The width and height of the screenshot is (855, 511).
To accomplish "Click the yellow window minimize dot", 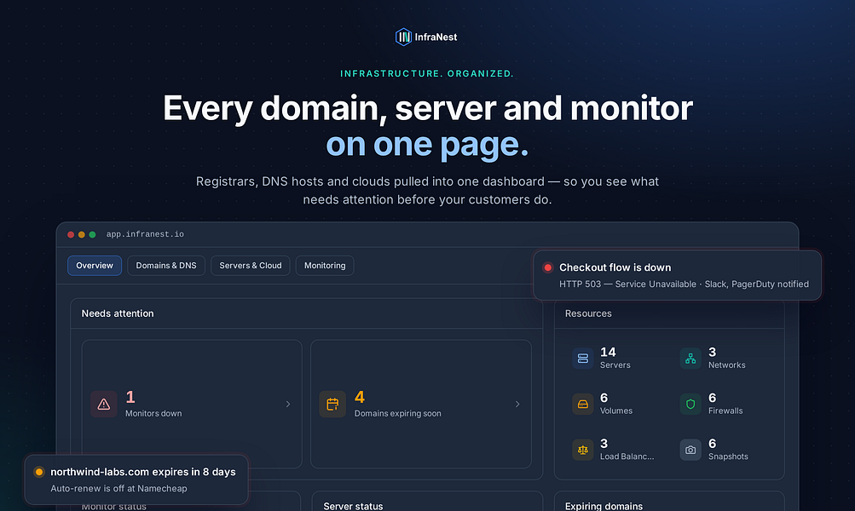I will tap(82, 235).
